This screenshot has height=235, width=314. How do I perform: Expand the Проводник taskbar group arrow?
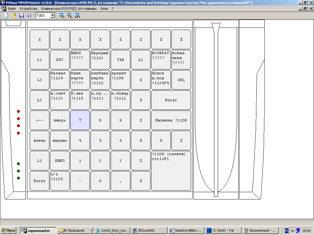(91, 230)
